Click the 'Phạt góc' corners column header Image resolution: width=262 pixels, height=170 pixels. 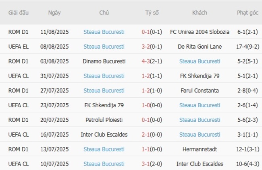pyautogui.click(x=247, y=12)
